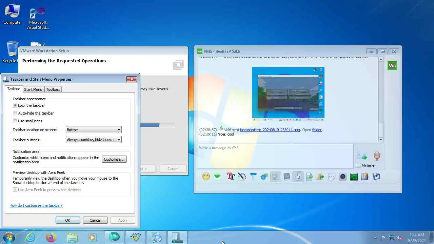Image resolution: width=434 pixels, height=244 pixels.
Task: Click the VMware setup progress bar
Action: 158,125
